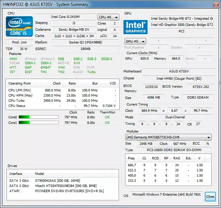Click the Dual-Channel mode field

click(x=175, y=117)
